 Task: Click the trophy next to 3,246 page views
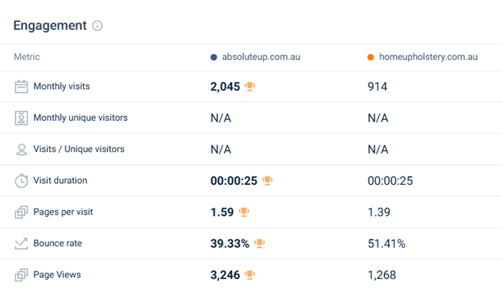point(250,275)
